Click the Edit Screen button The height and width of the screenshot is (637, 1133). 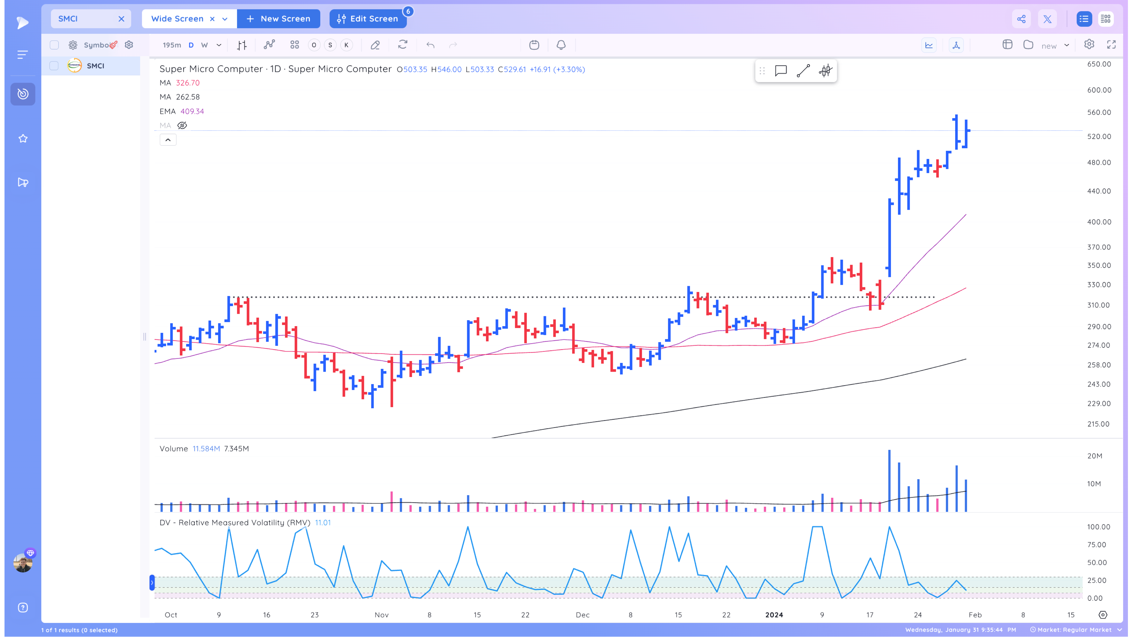(368, 19)
